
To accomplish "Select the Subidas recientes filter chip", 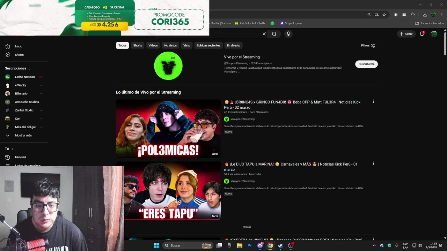I will pos(208,45).
